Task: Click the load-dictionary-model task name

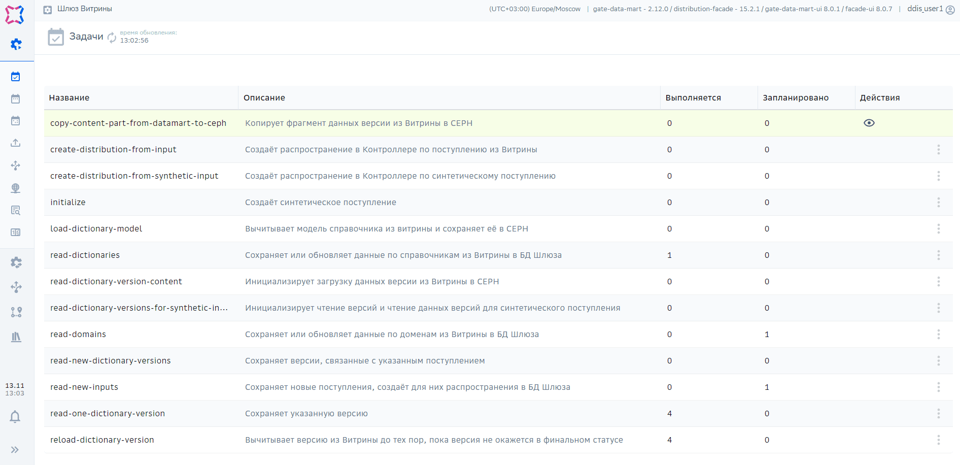Action: point(96,228)
